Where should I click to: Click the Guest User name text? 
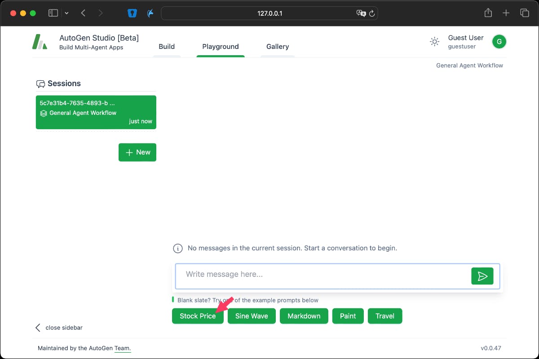pyautogui.click(x=466, y=38)
